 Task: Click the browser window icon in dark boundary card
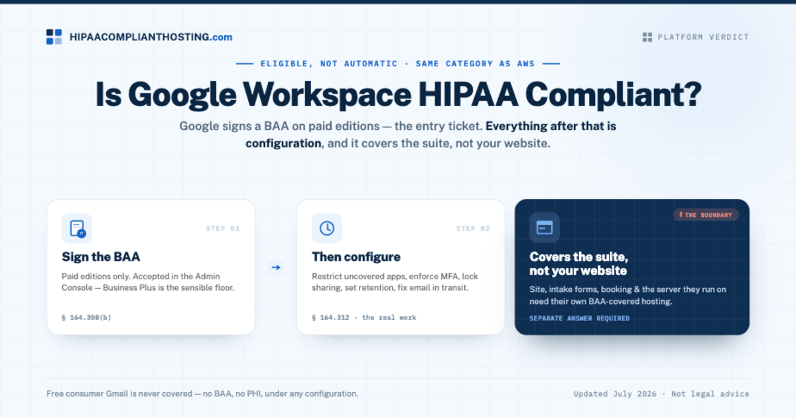545,228
